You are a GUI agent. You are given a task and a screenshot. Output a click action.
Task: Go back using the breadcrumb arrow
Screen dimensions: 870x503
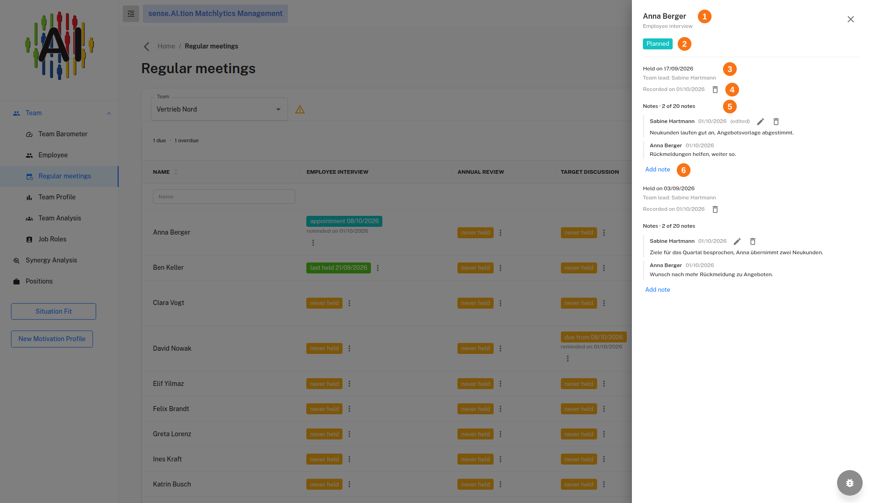coord(147,47)
